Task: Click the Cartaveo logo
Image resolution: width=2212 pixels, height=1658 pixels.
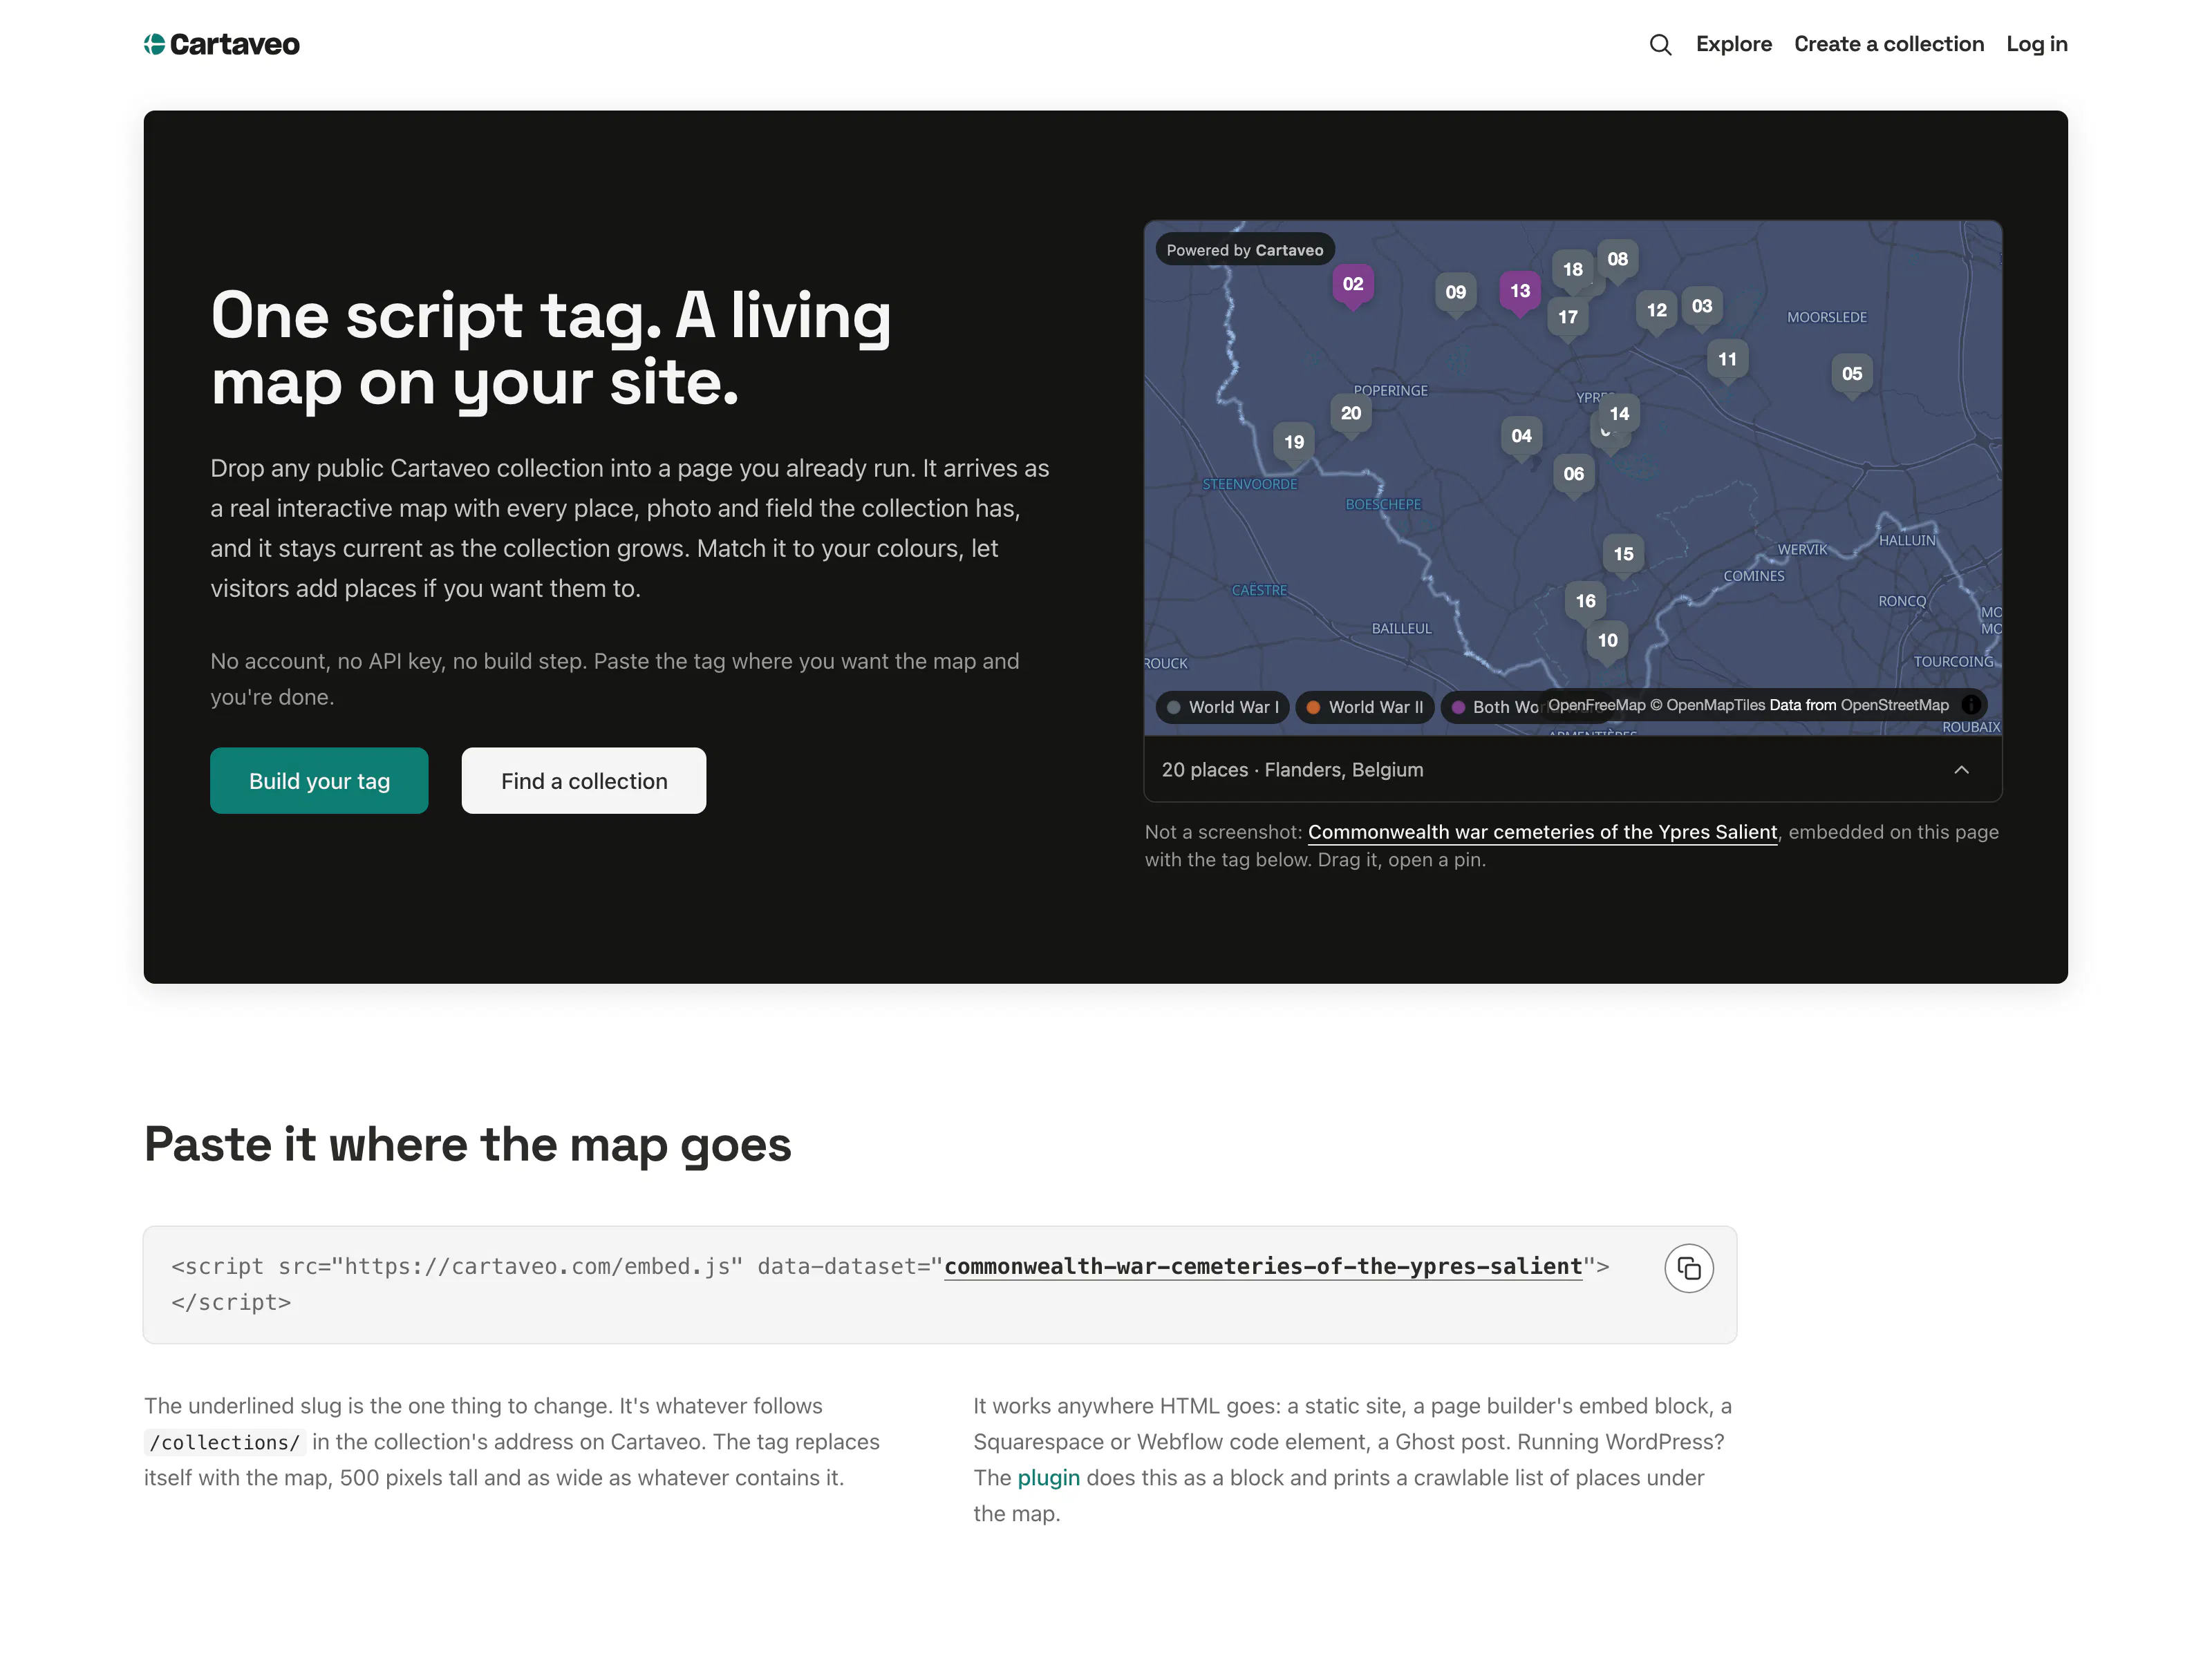Action: pos(222,44)
